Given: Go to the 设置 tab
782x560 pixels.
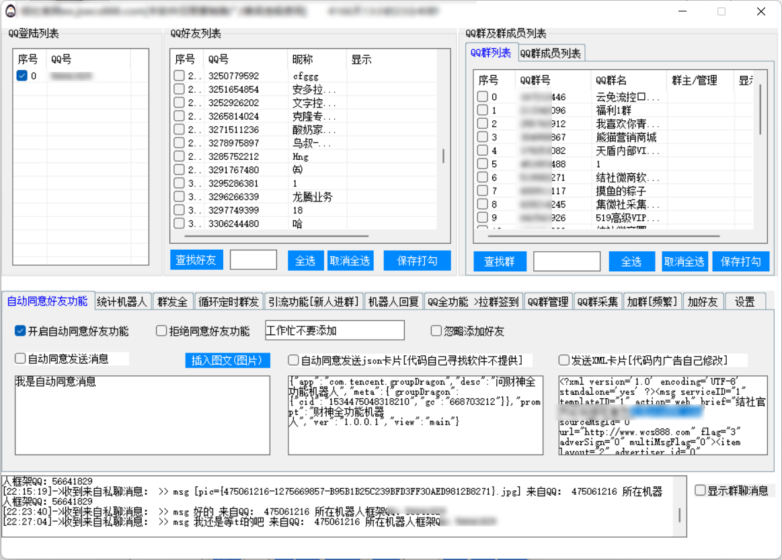Looking at the screenshot, I should tap(744, 301).
